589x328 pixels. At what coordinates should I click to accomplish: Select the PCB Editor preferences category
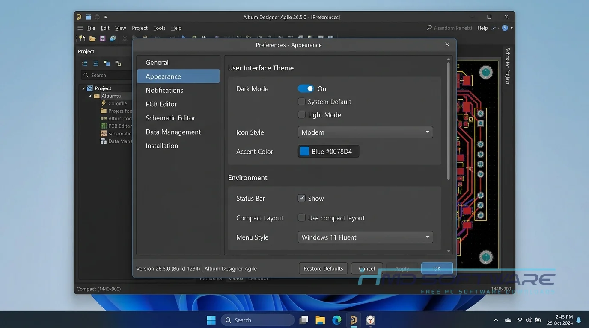click(178, 104)
